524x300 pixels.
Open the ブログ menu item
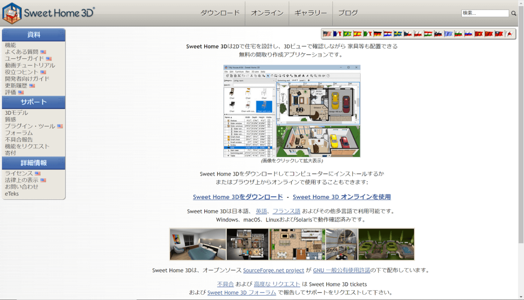(x=348, y=13)
